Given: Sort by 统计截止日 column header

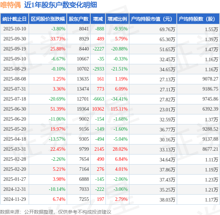Looking at the screenshot, I should pos(14,19).
